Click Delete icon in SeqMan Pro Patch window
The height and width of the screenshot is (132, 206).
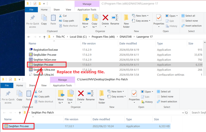tap(81, 93)
